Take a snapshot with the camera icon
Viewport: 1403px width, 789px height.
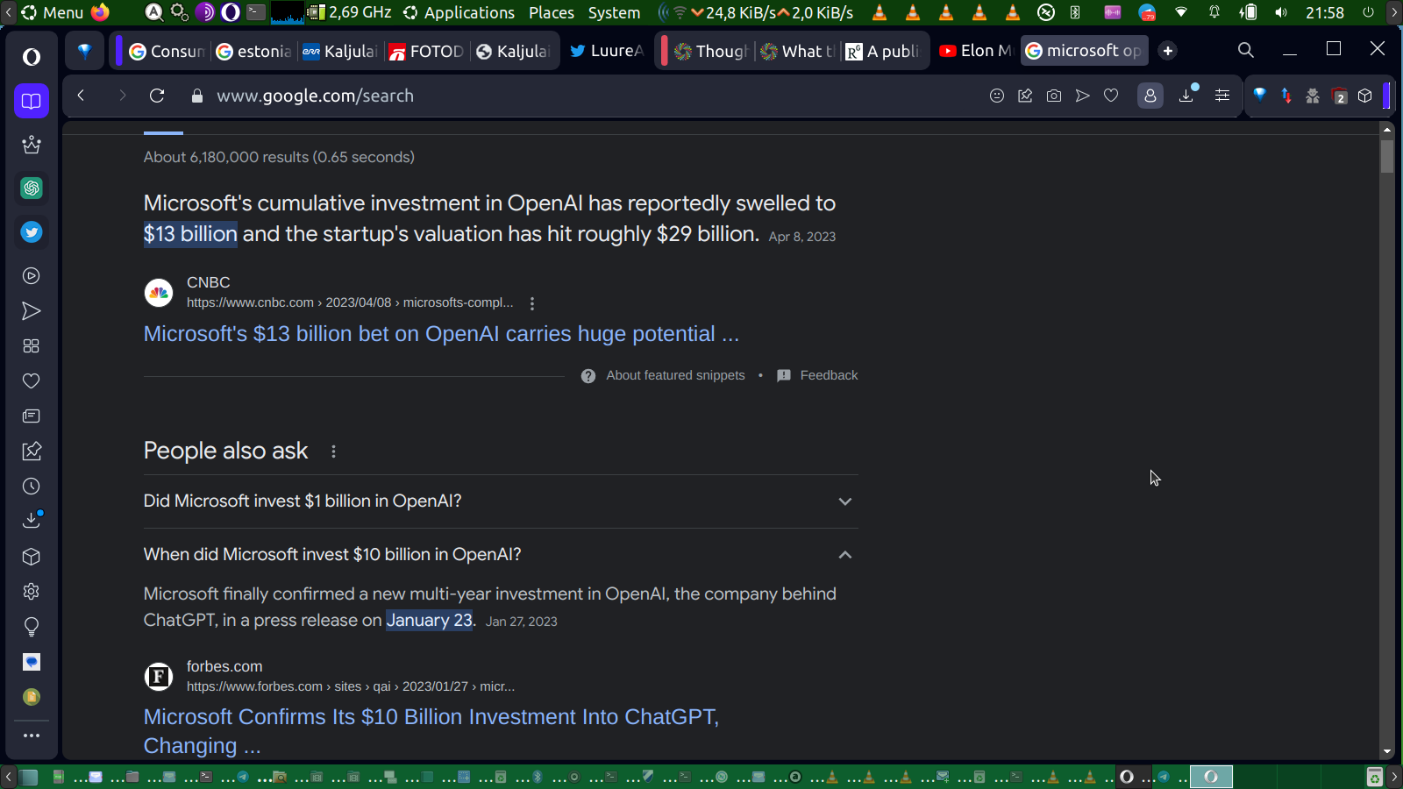1054,96
